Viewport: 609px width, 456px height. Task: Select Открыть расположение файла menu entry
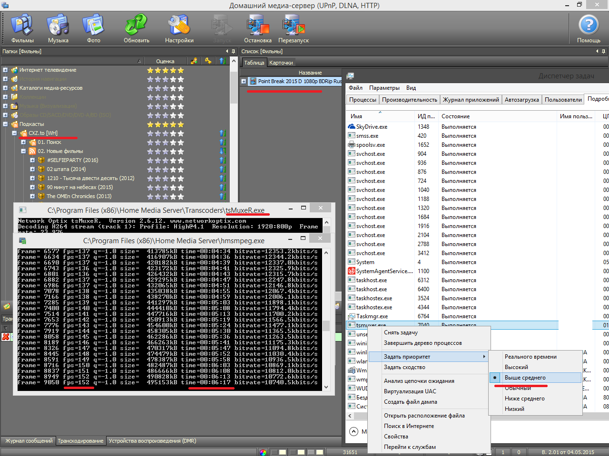tap(424, 416)
